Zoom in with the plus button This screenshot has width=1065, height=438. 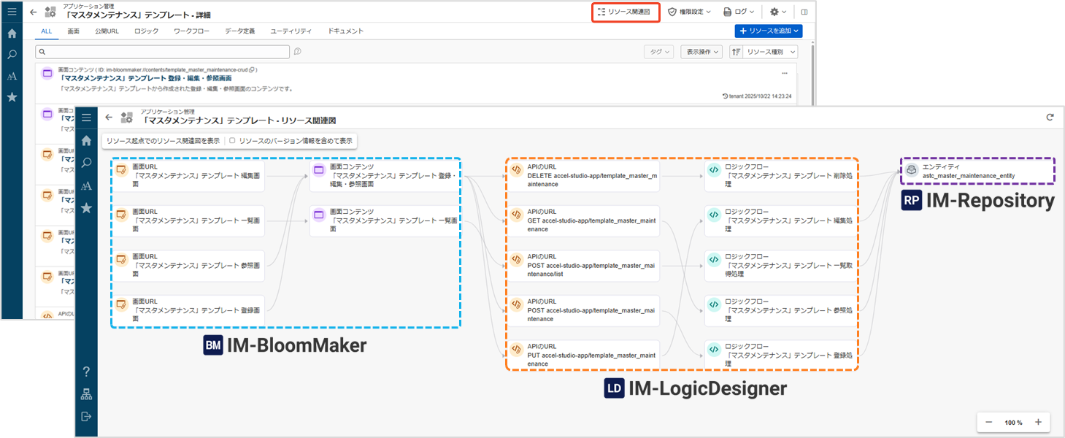1037,422
